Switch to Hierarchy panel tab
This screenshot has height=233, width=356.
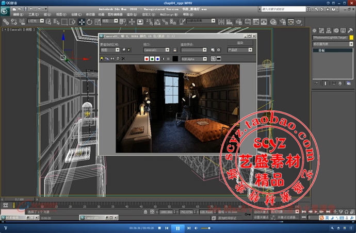tap(329, 30)
